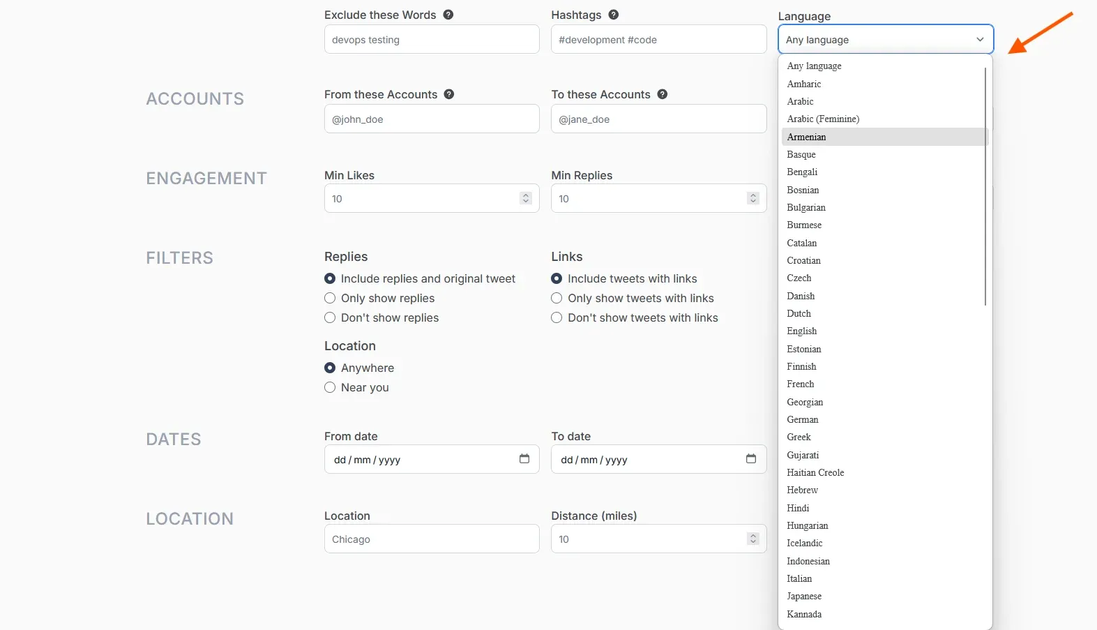Select Arabic (Feminine) option
The height and width of the screenshot is (630, 1097).
884,119
